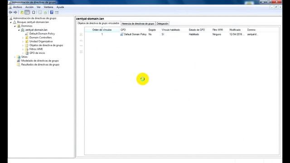Select Resultados de directivas de grupo tree item
The height and width of the screenshot is (163, 290).
tap(40, 64)
